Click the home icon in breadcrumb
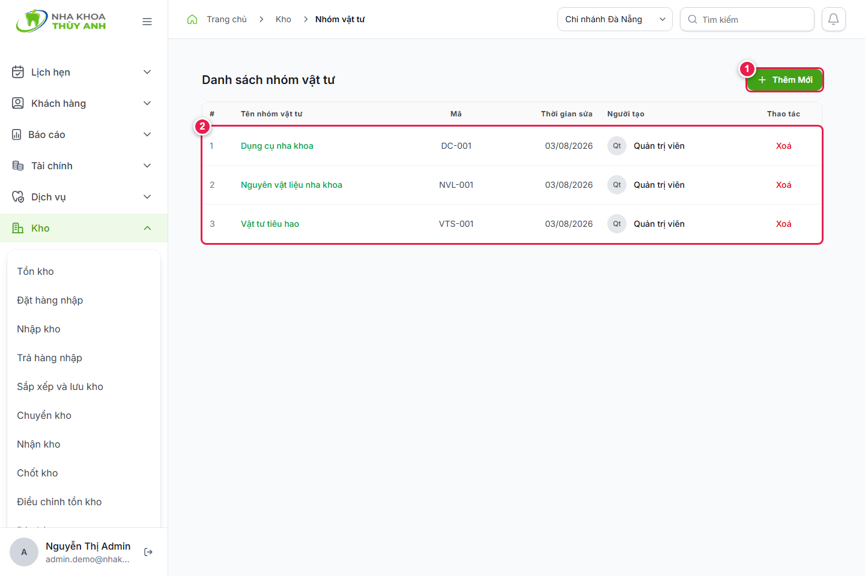The height and width of the screenshot is (576, 865). click(x=192, y=19)
